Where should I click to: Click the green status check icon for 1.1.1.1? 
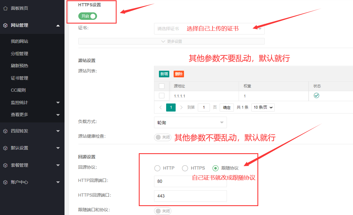click(316, 95)
